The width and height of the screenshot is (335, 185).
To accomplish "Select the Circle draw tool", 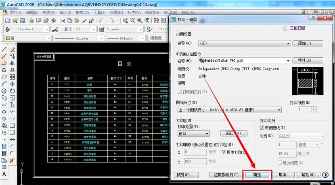I will point(4,91).
